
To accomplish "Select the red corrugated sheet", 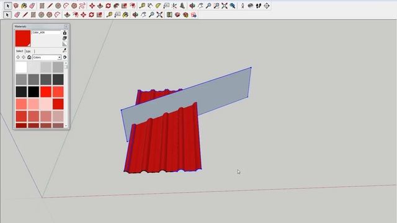I will tap(164, 144).
